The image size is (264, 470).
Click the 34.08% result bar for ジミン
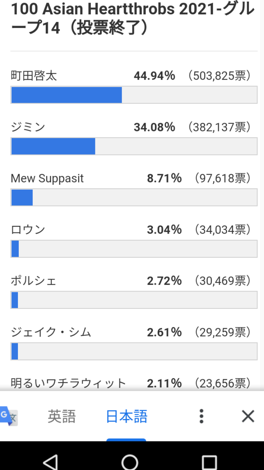[134, 146]
